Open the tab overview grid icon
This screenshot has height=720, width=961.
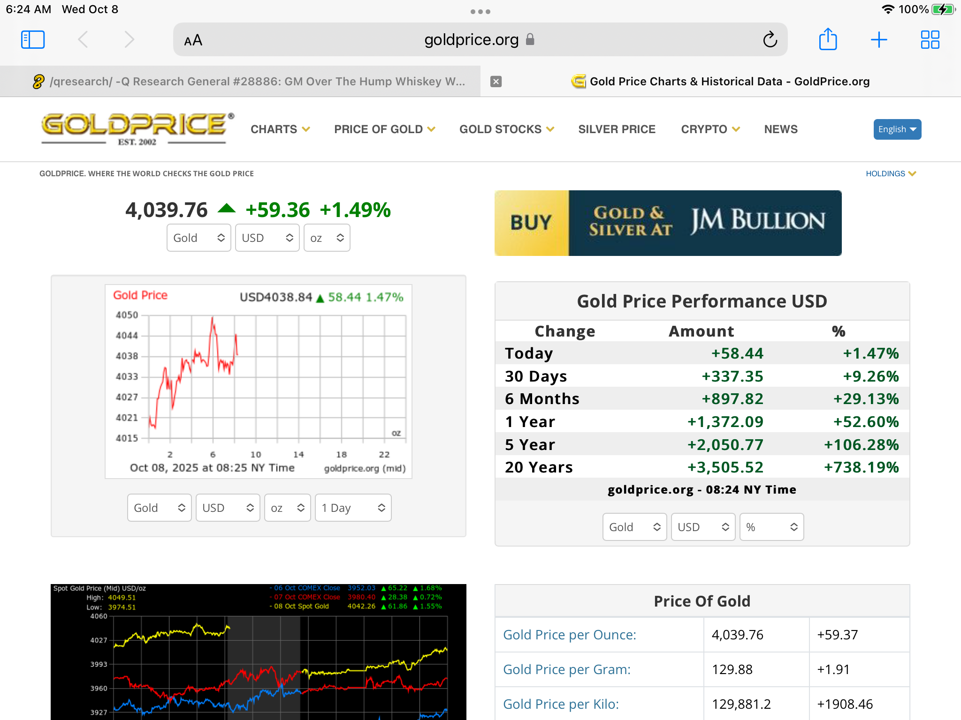click(x=930, y=40)
